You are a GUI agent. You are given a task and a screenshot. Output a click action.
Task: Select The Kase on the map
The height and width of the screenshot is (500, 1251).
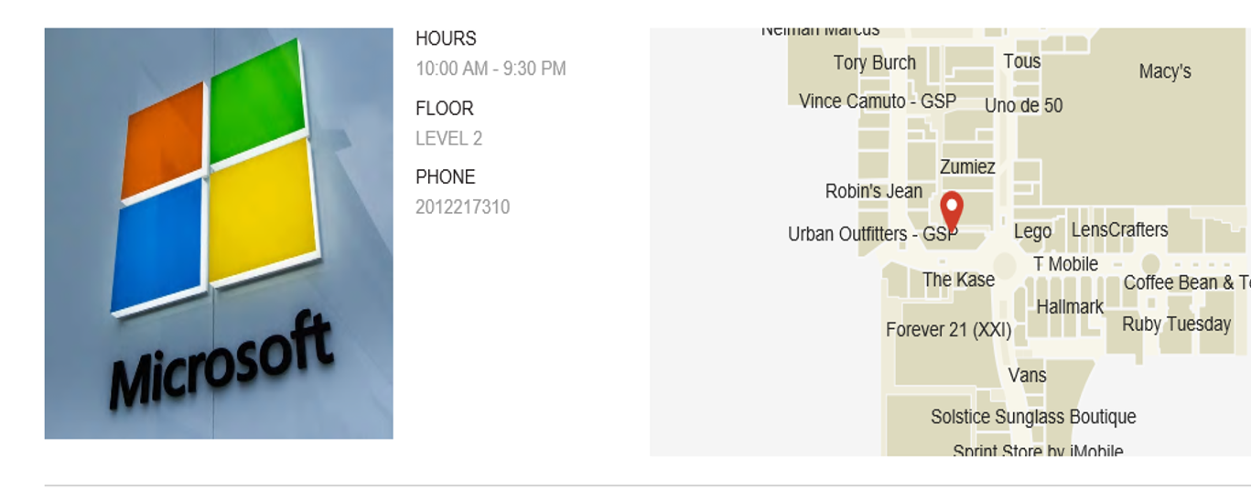[957, 280]
